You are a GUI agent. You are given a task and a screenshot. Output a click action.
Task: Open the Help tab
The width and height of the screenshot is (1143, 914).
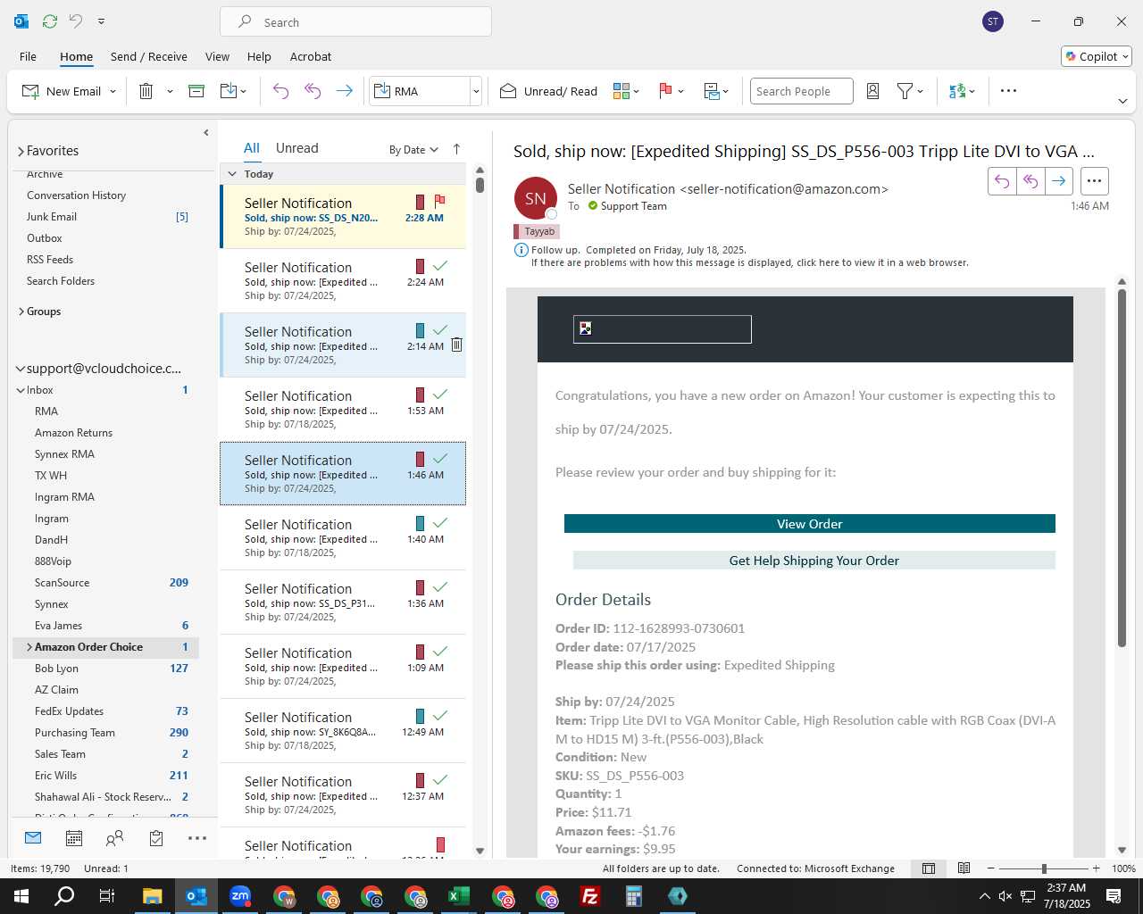click(x=259, y=56)
